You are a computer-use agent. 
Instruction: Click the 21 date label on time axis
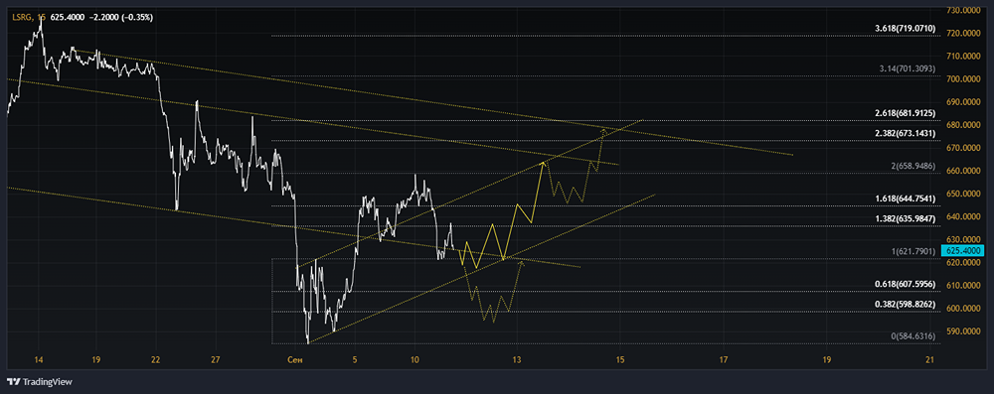point(930,360)
